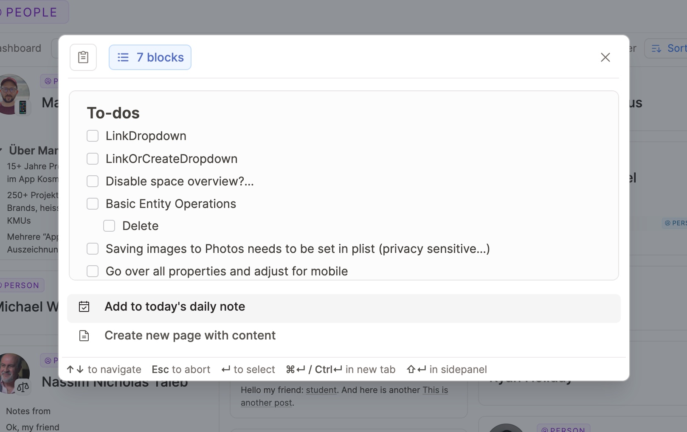Open the Sort options button

coord(668,48)
